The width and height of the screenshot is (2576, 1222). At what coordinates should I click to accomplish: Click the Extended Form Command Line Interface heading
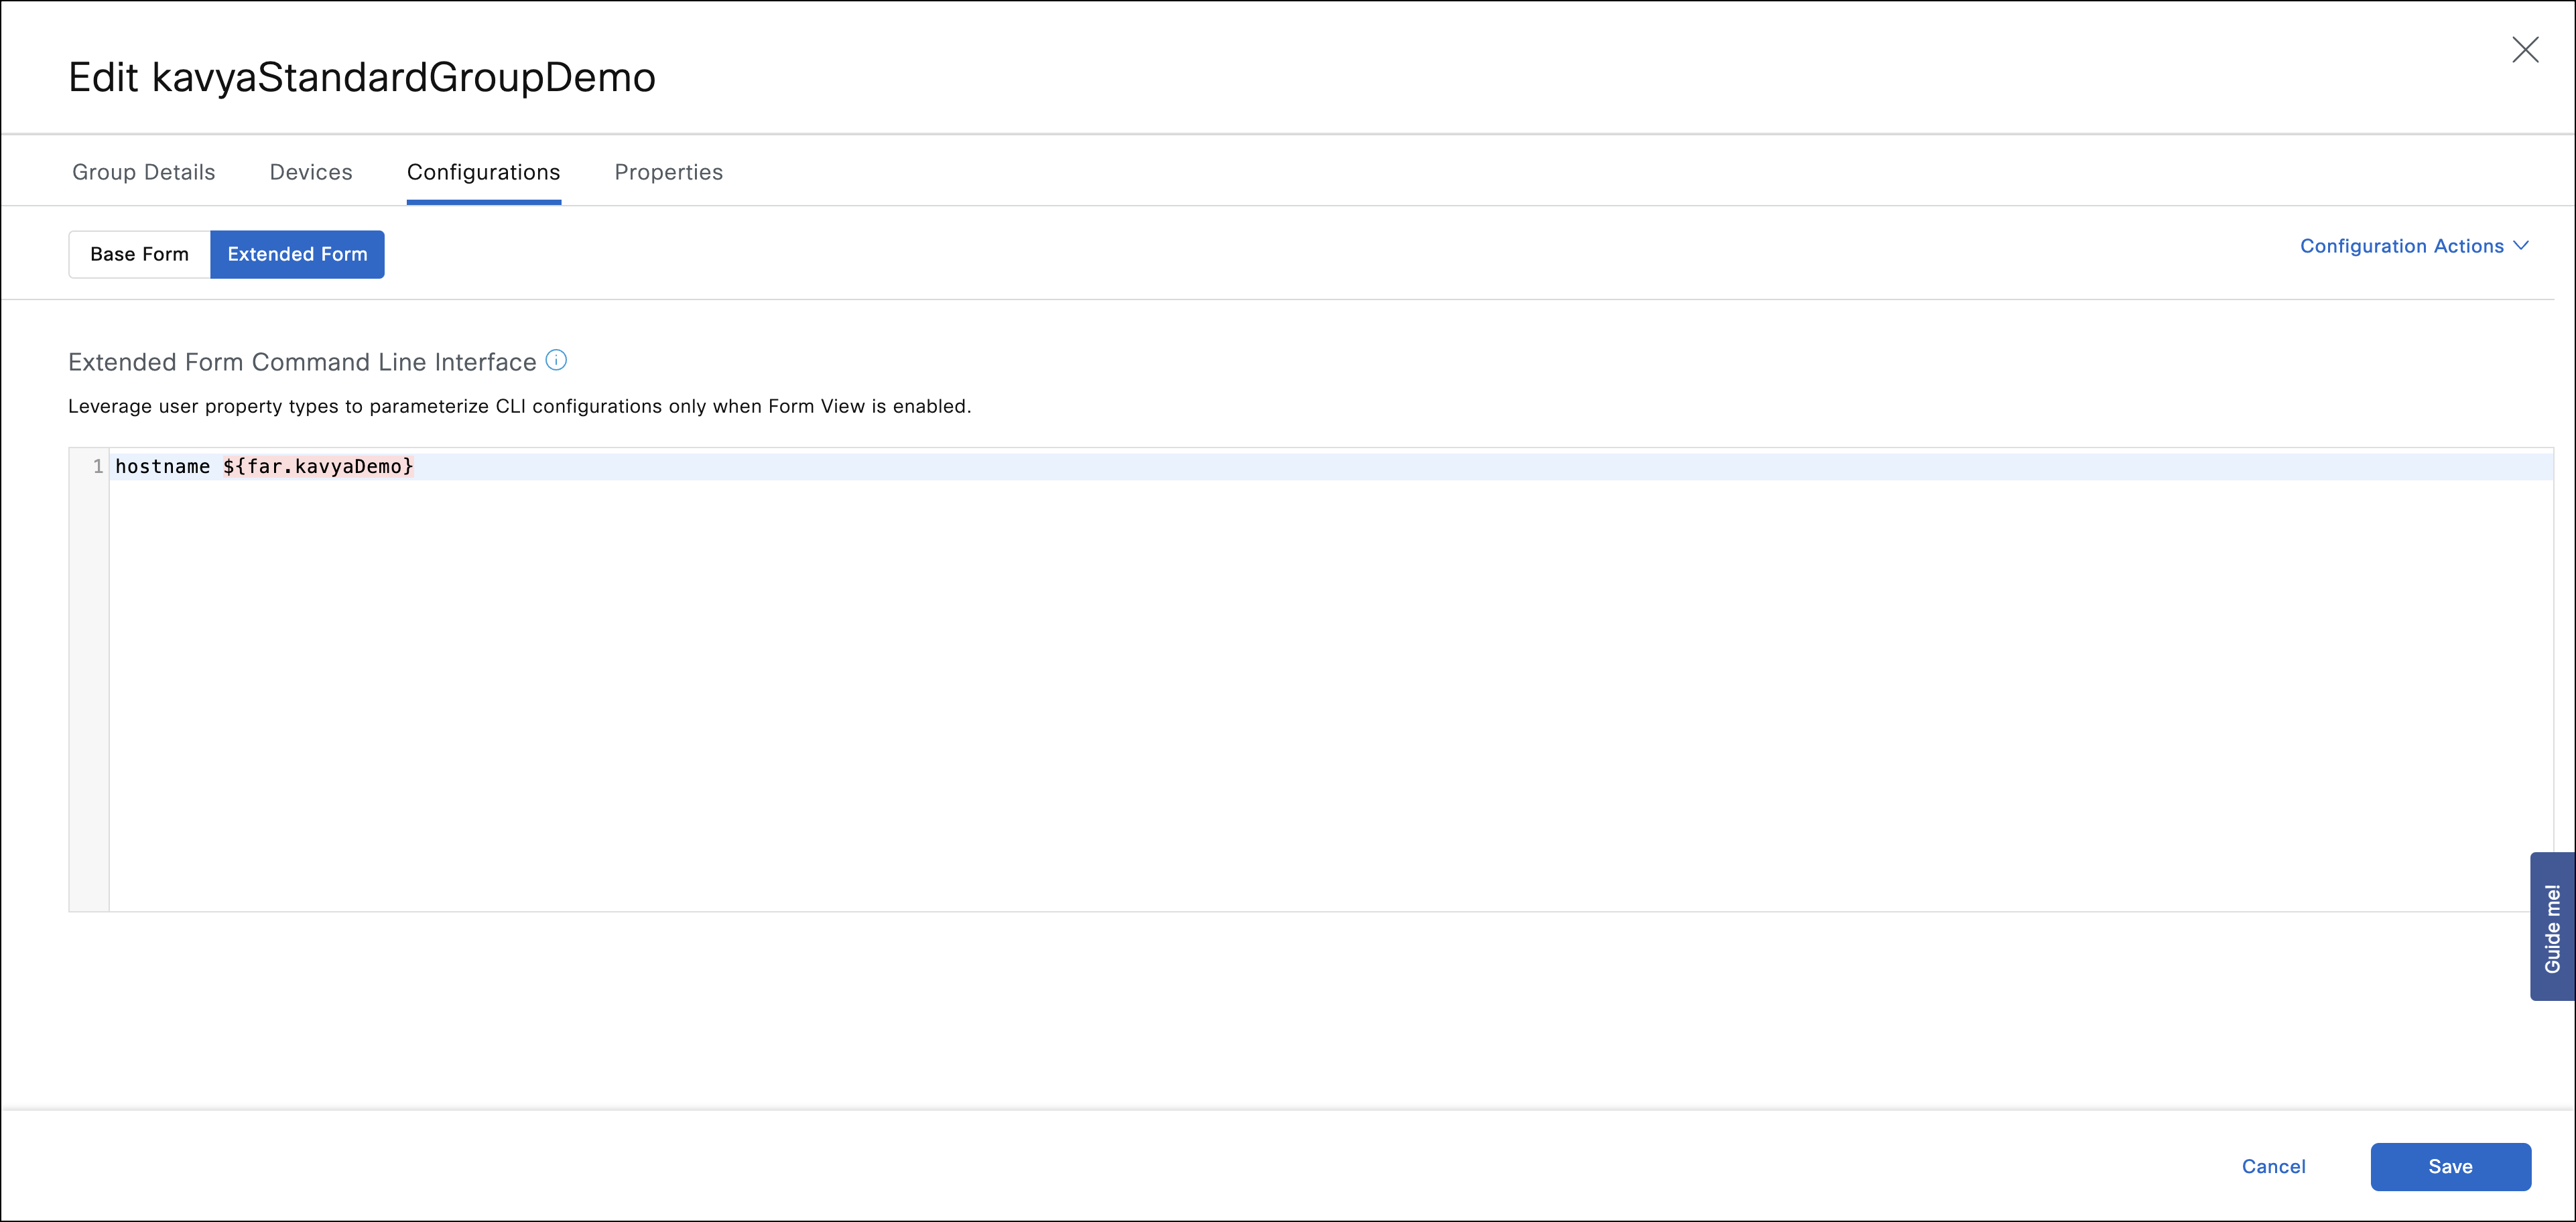pyautogui.click(x=302, y=362)
